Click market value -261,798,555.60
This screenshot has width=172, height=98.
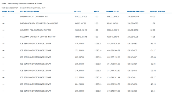click(x=113, y=64)
